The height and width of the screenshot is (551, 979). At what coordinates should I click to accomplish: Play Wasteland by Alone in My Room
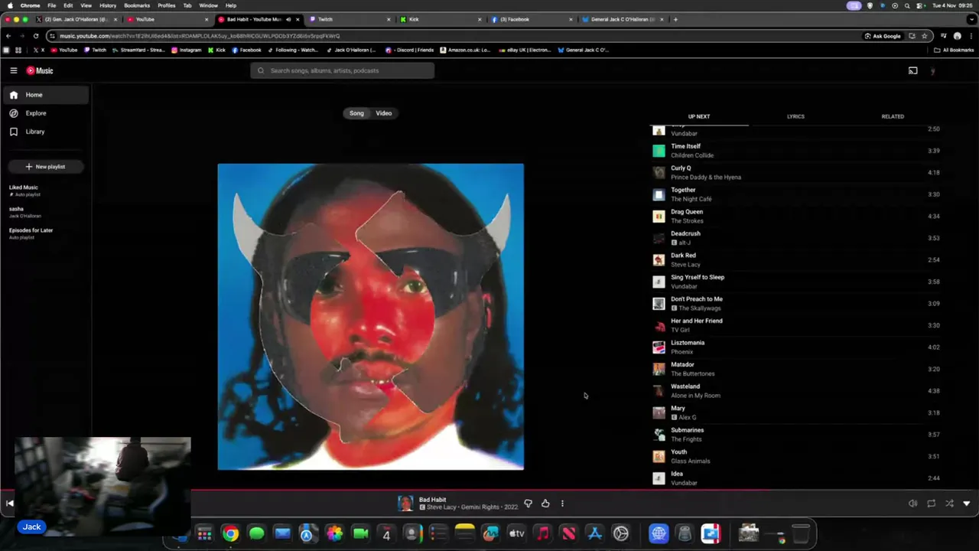click(x=795, y=391)
